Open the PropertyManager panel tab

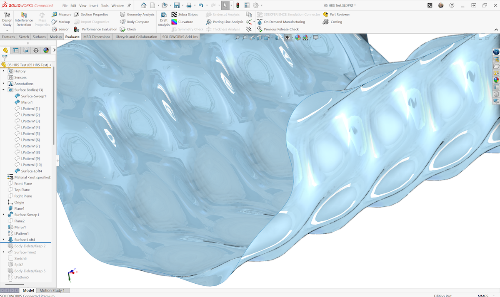click(x=16, y=50)
